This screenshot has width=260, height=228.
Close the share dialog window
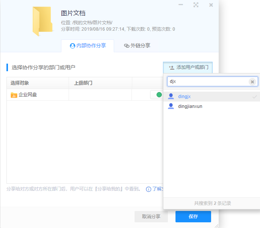[211, 5]
